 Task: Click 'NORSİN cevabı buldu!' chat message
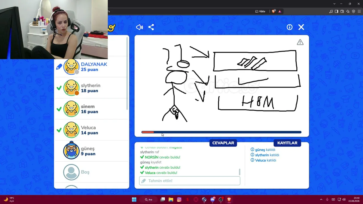point(160,157)
